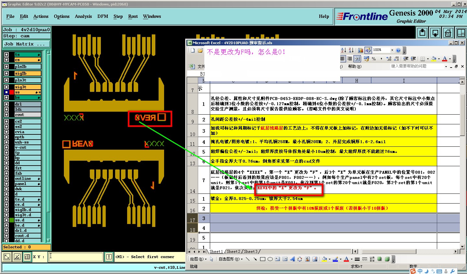Image resolution: width=467 pixels, height=274 pixels.
Task: Open the DFM menu
Action: [103, 16]
